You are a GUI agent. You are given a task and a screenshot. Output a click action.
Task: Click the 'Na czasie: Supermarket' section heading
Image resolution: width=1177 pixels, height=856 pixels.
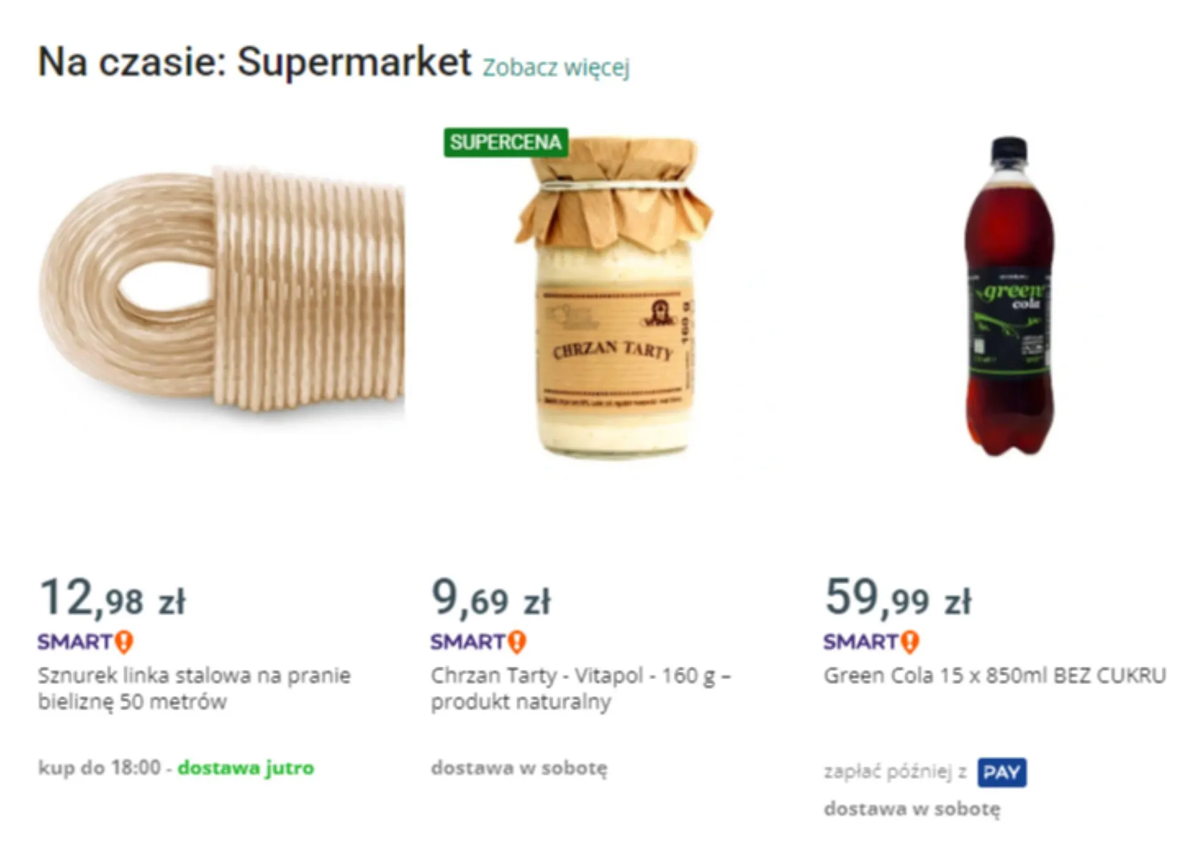[x=254, y=62]
